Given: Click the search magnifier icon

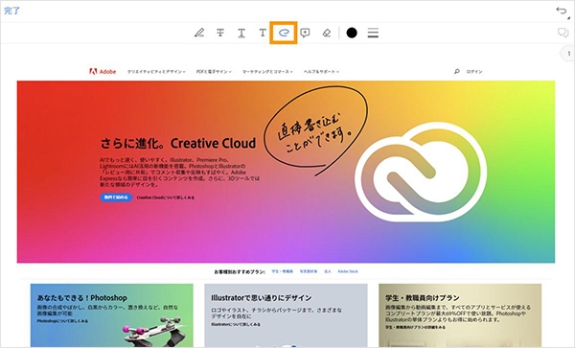Looking at the screenshot, I should (456, 72).
